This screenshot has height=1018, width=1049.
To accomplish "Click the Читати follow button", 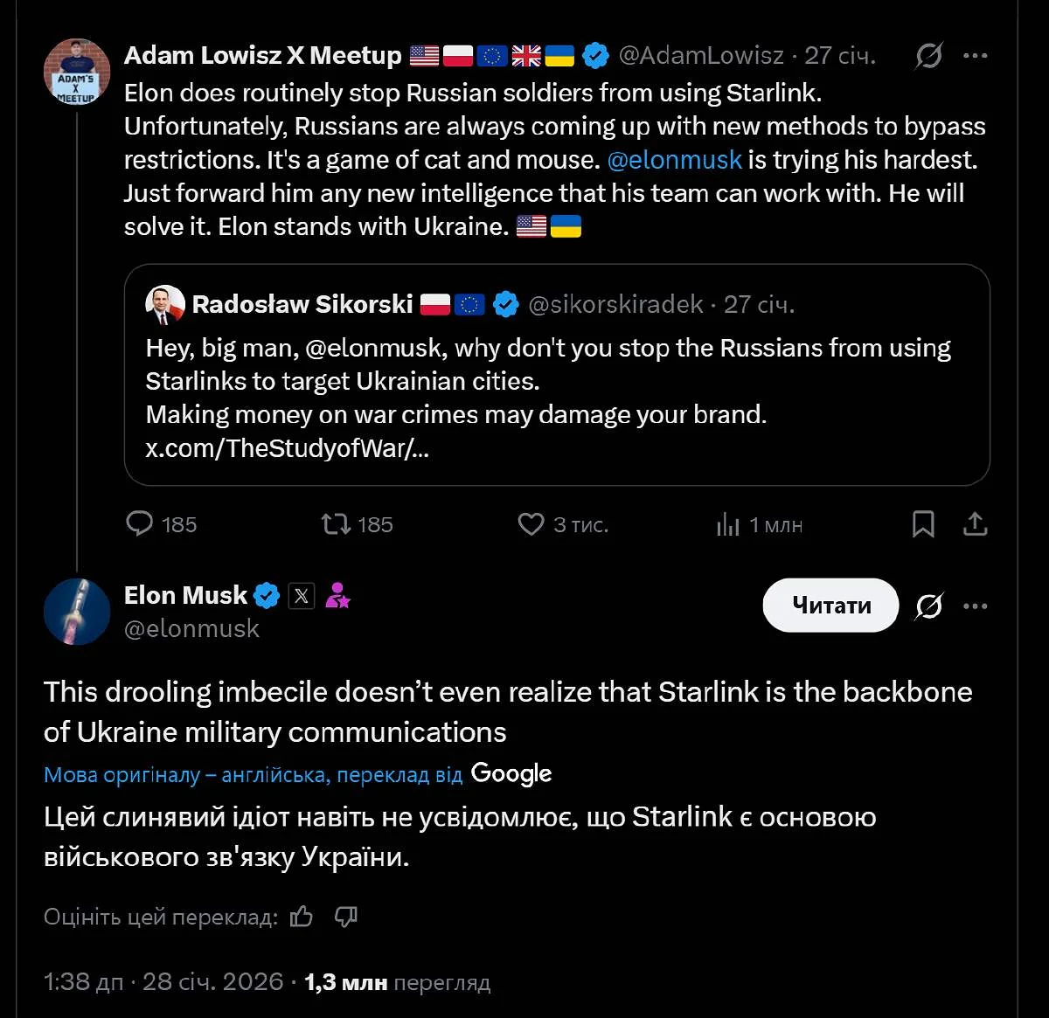I will click(830, 605).
